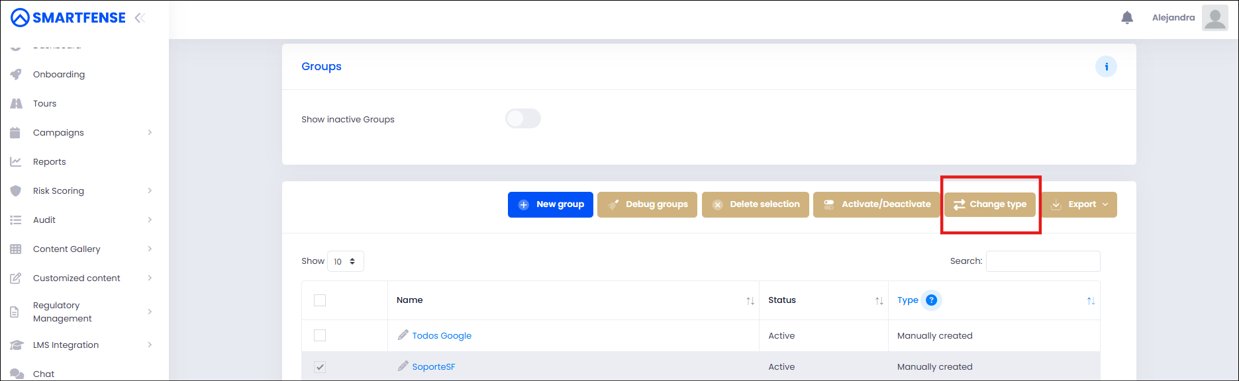Sort table by Type column arrows
1239x381 pixels.
(x=1091, y=301)
